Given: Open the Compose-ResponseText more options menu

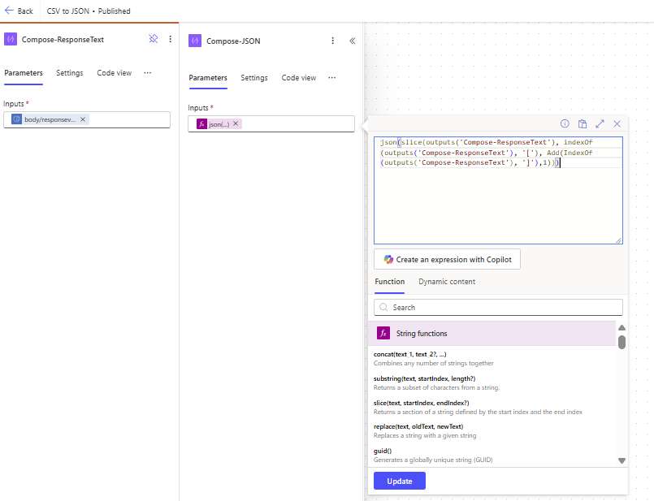Looking at the screenshot, I should pos(170,39).
